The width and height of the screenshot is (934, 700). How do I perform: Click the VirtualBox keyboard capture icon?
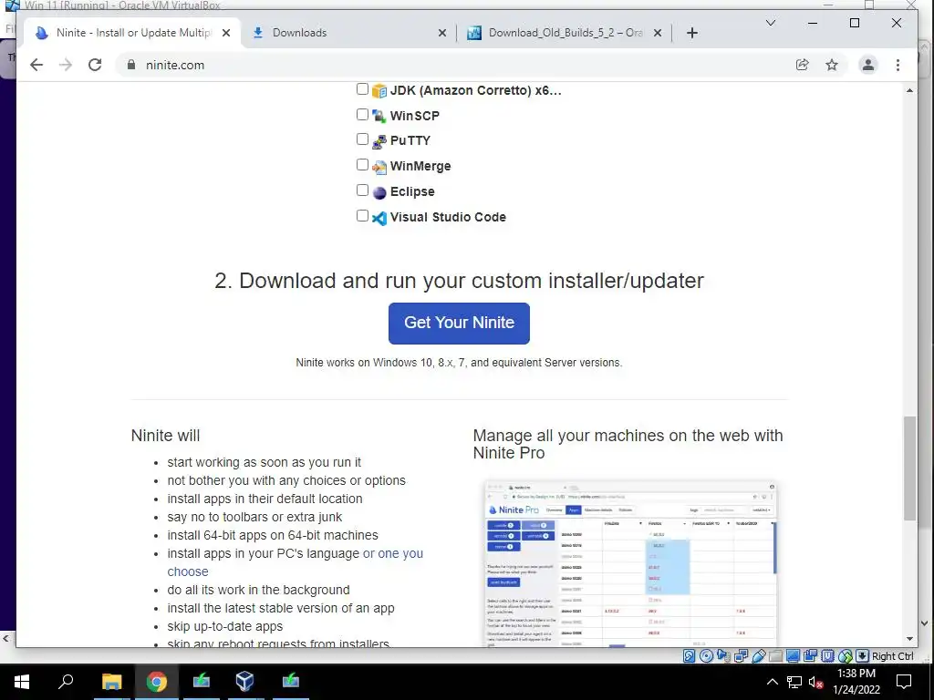point(863,656)
